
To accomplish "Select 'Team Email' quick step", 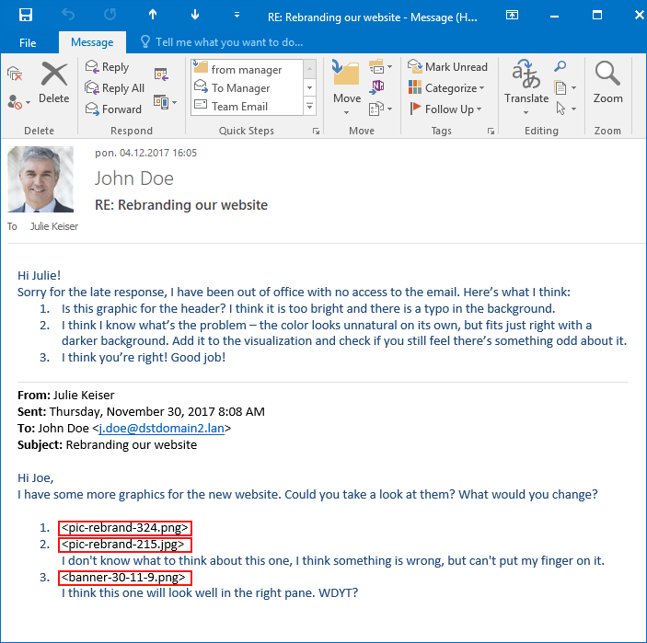I will [x=247, y=107].
